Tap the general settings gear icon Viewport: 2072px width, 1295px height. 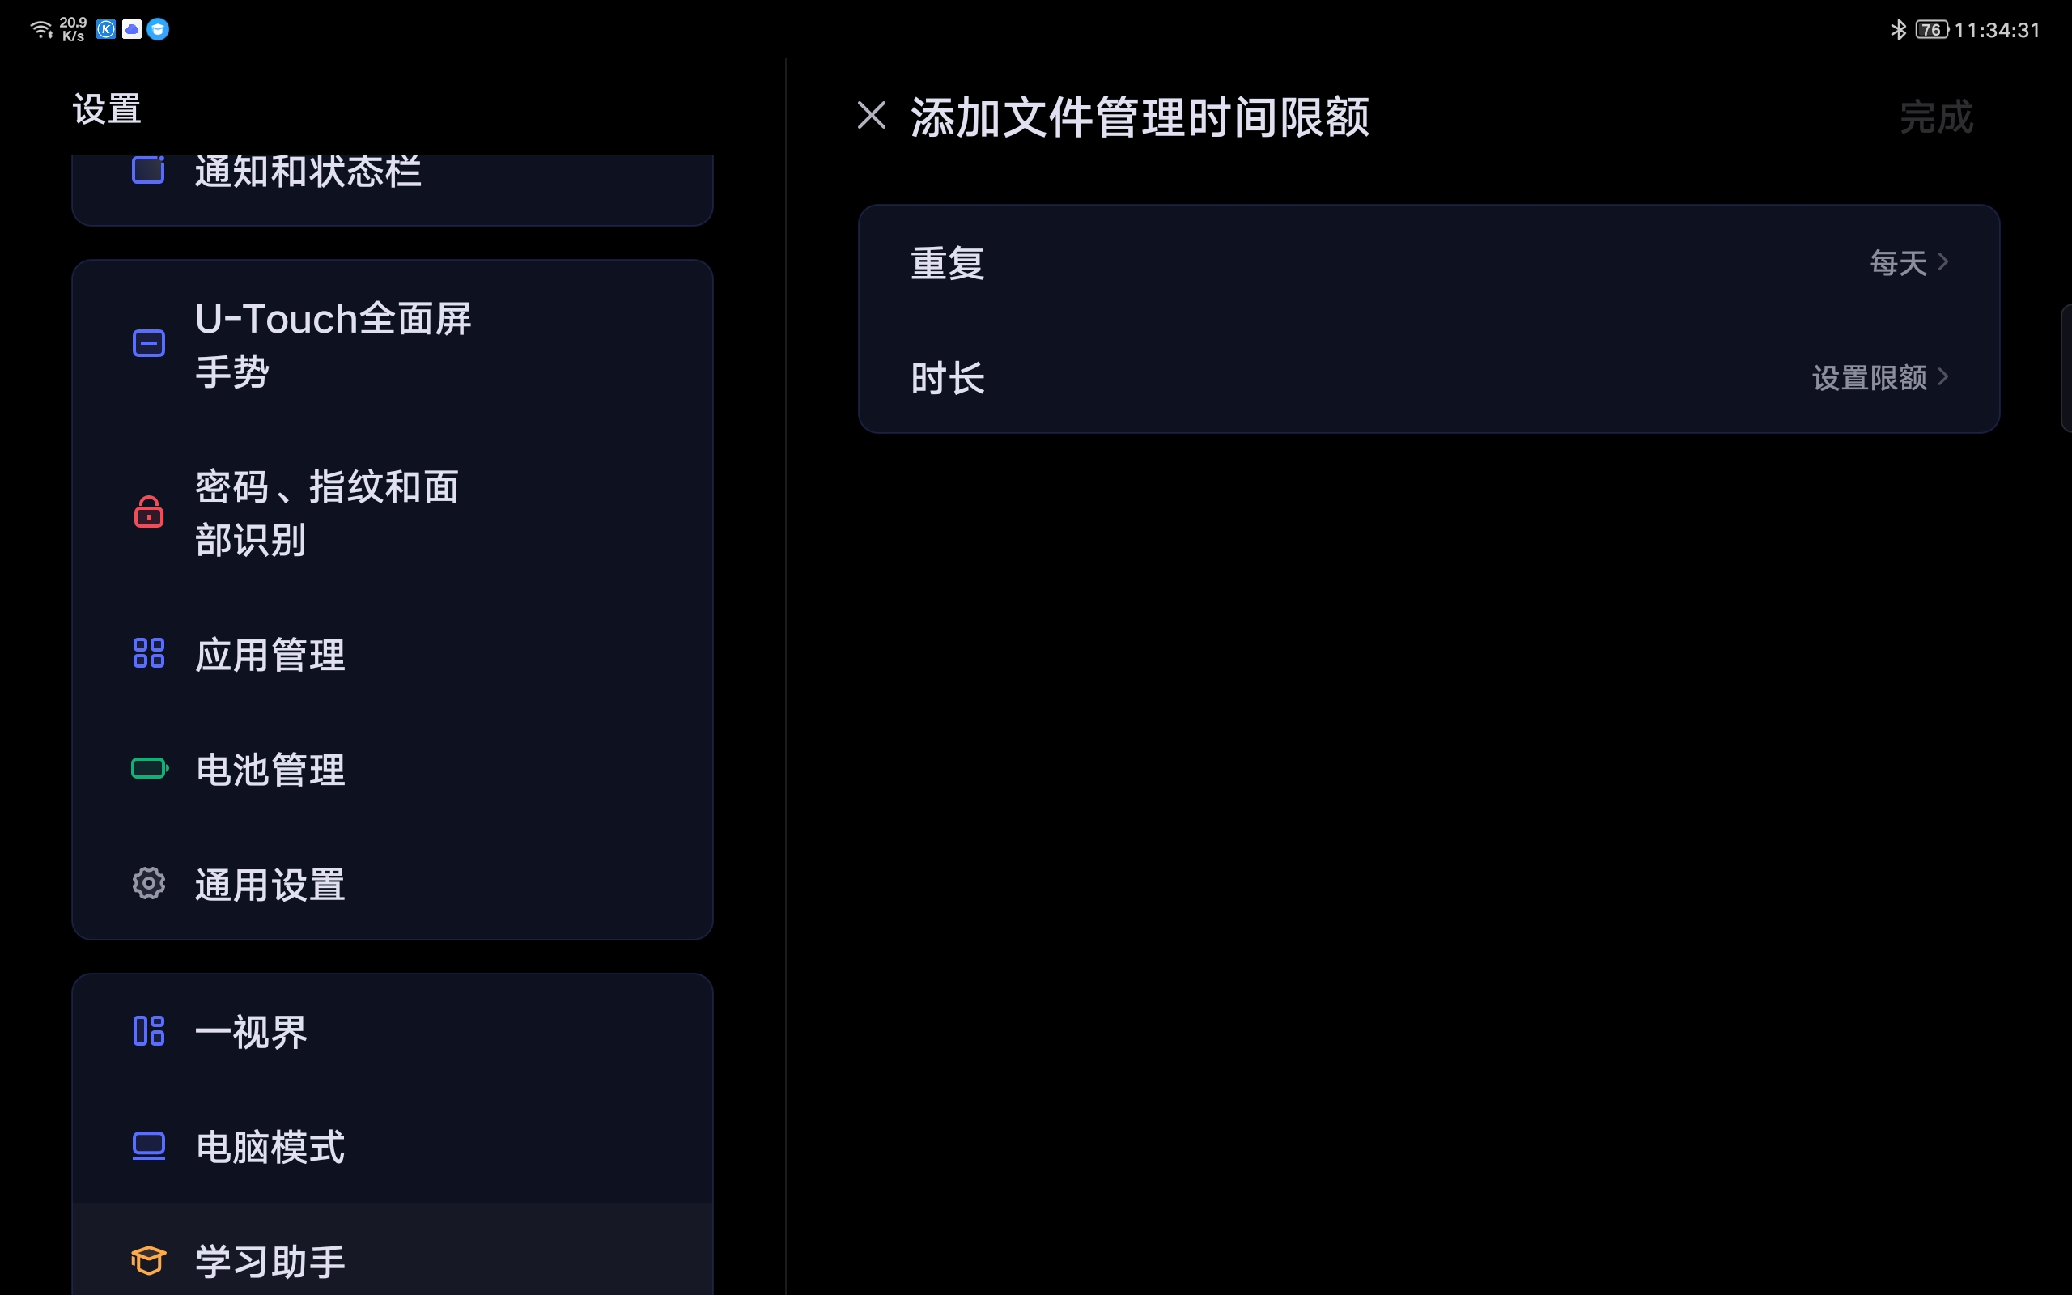pos(148,883)
